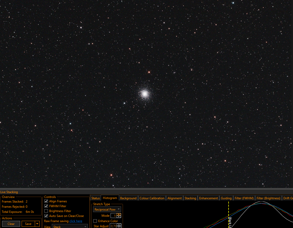Save the stacked image
The height and width of the screenshot is (228, 293).
pos(28,224)
